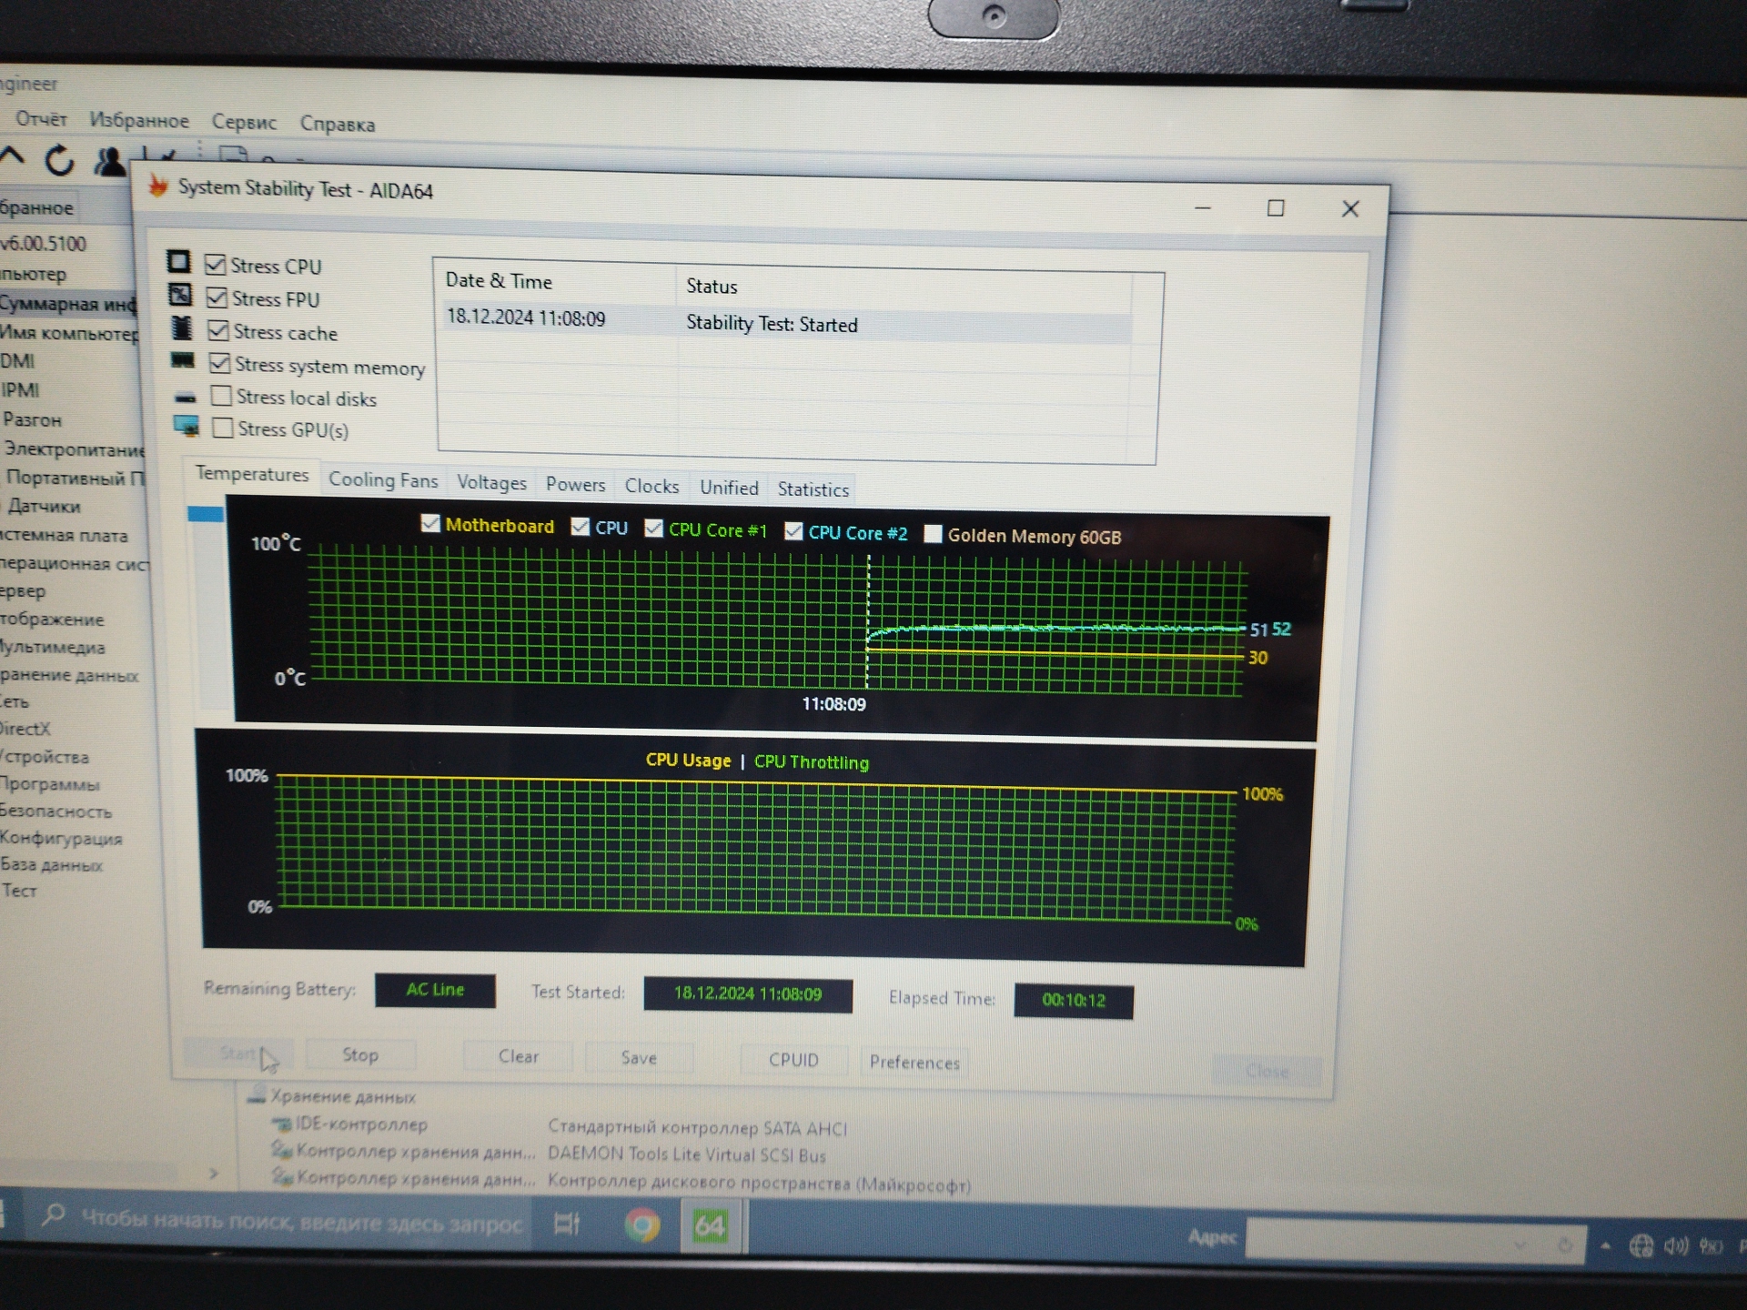Open the Voltages tab

tap(491, 482)
